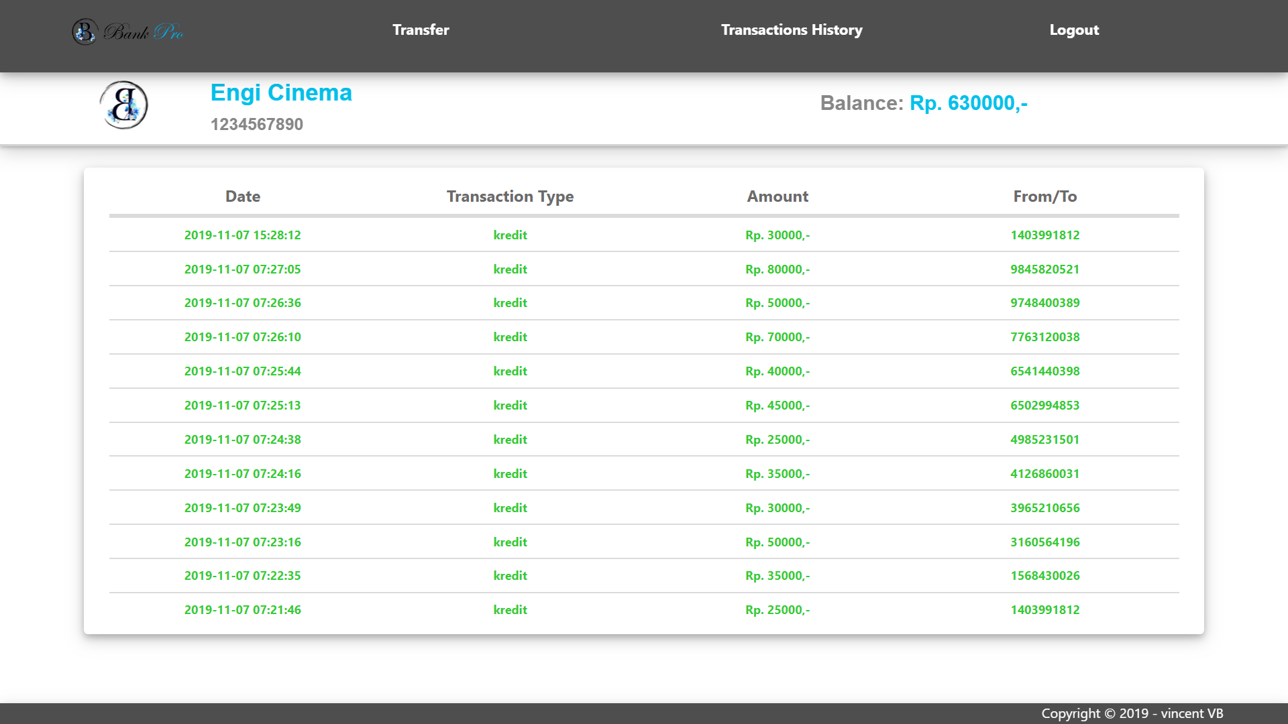Image resolution: width=1288 pixels, height=724 pixels.
Task: Click the Rp. 70000 amount cell
Action: coord(777,337)
